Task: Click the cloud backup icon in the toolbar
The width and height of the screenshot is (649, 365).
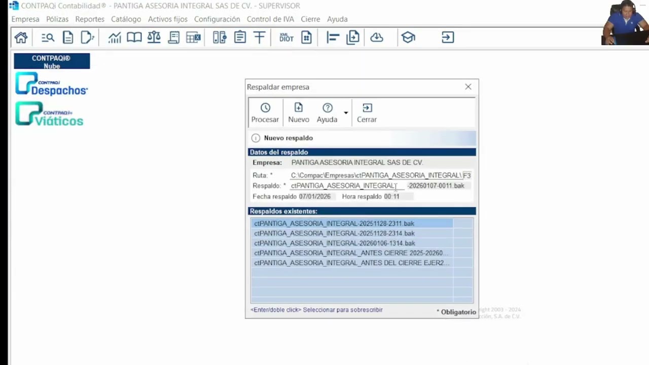Action: (377, 38)
